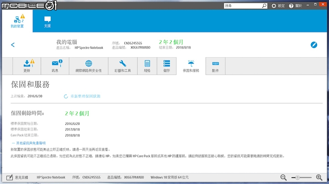Click the magnifier search icon

coord(265,6)
